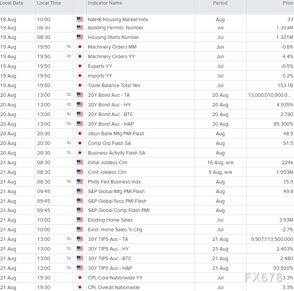Image resolution: width=294 pixels, height=291 pixels.
Task: Click US flag next to Existing Home Sales
Action: pyautogui.click(x=80, y=220)
